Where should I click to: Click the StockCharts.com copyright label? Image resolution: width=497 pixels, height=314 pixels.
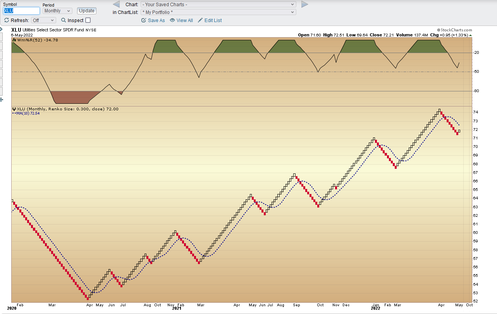click(454, 30)
